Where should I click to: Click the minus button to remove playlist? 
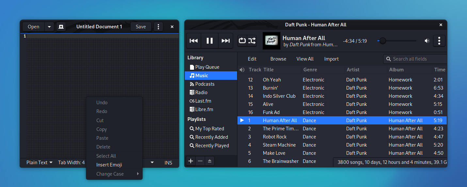(x=200, y=161)
